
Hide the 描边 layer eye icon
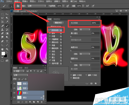pos(14,97)
